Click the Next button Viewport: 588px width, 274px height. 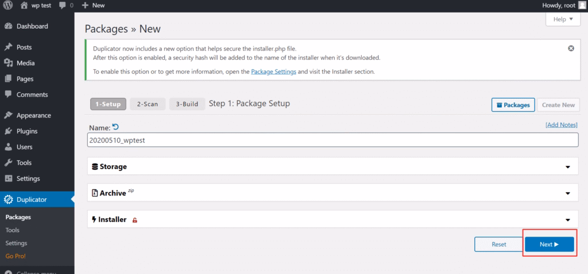tap(550, 244)
